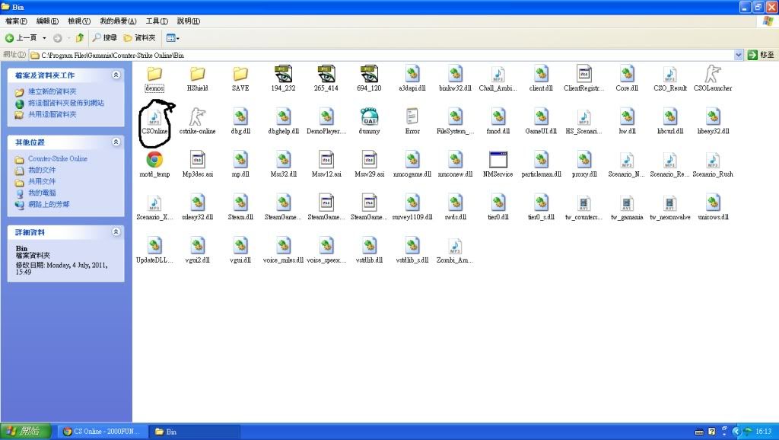
Task: Select the survey1109.dll file
Action: pyautogui.click(x=412, y=208)
